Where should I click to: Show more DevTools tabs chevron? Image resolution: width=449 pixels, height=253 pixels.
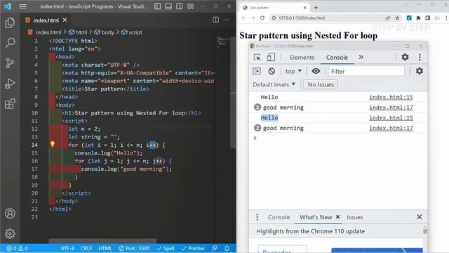click(361, 57)
